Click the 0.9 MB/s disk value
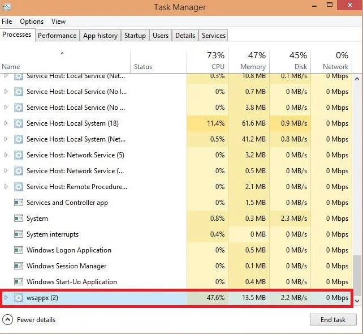 [x=294, y=123]
